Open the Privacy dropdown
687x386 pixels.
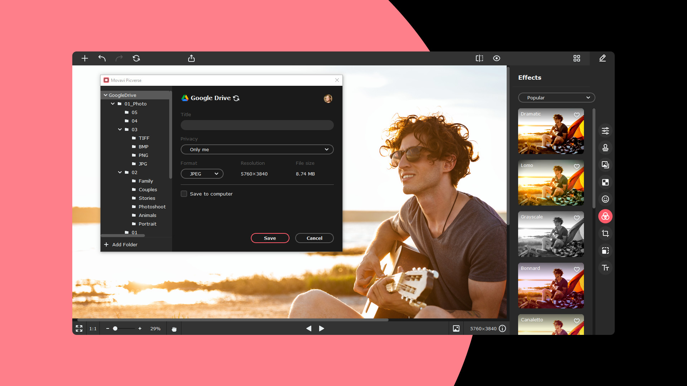point(257,149)
